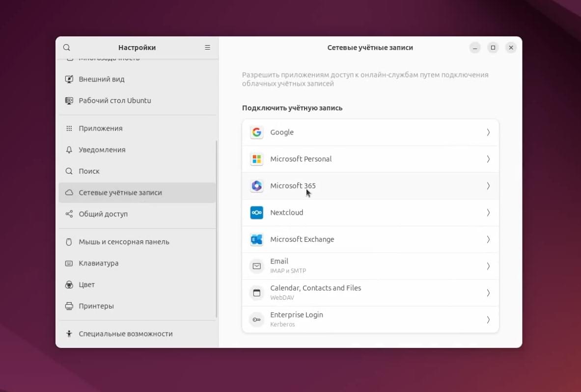The width and height of the screenshot is (581, 392).
Task: Open the Внешний вид settings section
Action: 137,79
